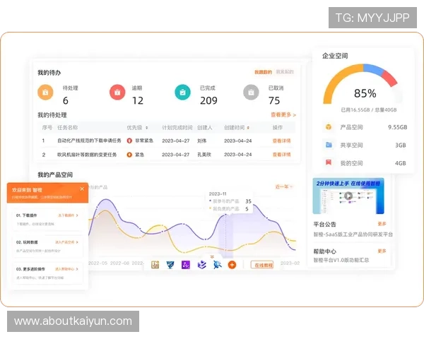Open the blue satellite-like app icon in dock
424x339 pixels.
[217, 265]
